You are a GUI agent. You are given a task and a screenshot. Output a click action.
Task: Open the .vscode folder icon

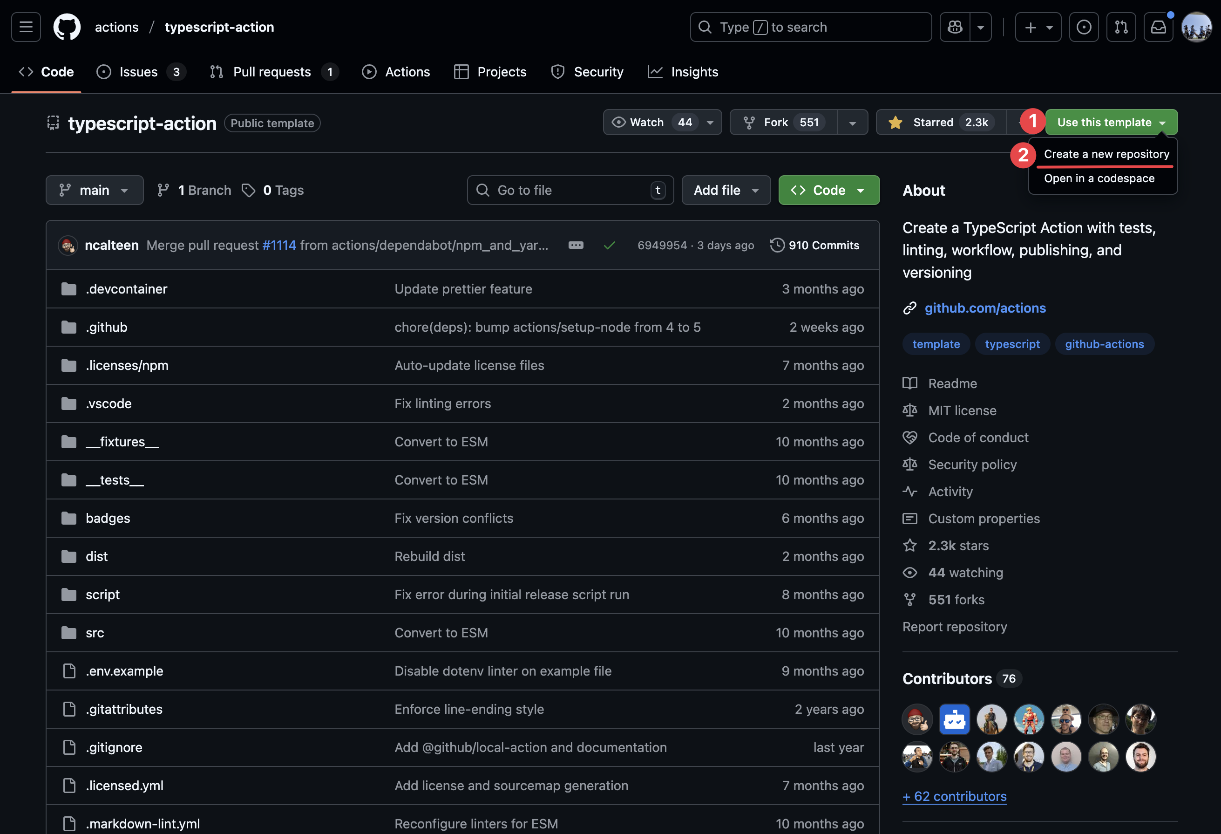[x=69, y=403]
